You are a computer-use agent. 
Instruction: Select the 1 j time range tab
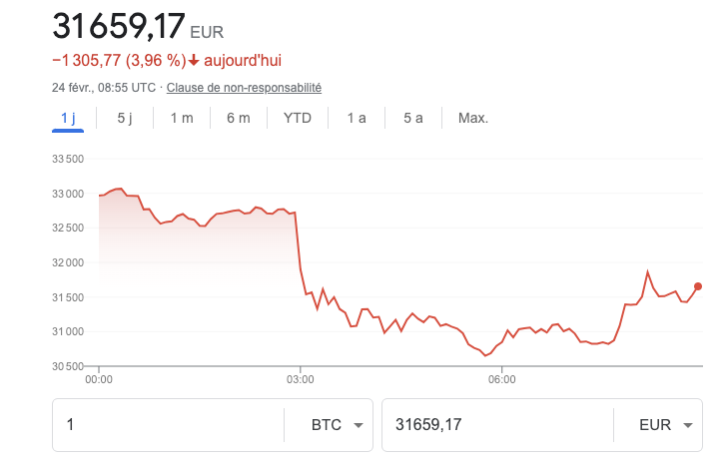(68, 118)
